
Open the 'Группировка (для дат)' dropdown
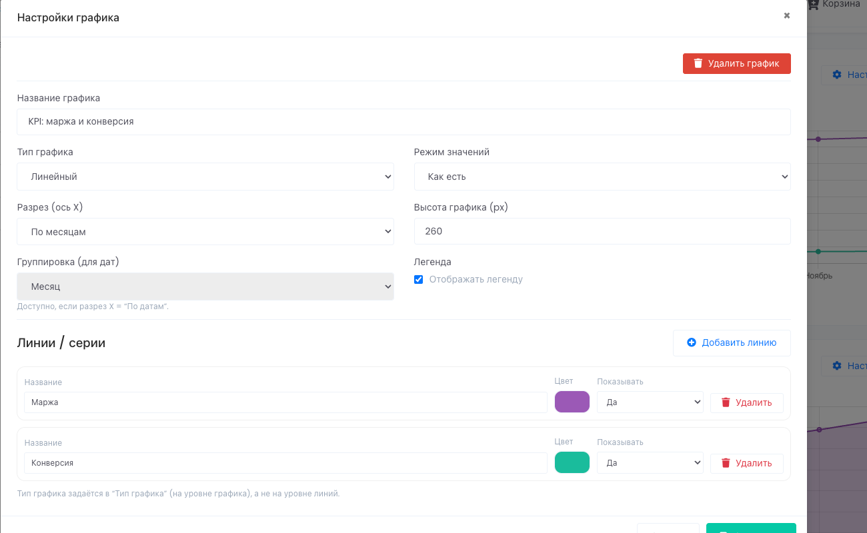(x=205, y=286)
